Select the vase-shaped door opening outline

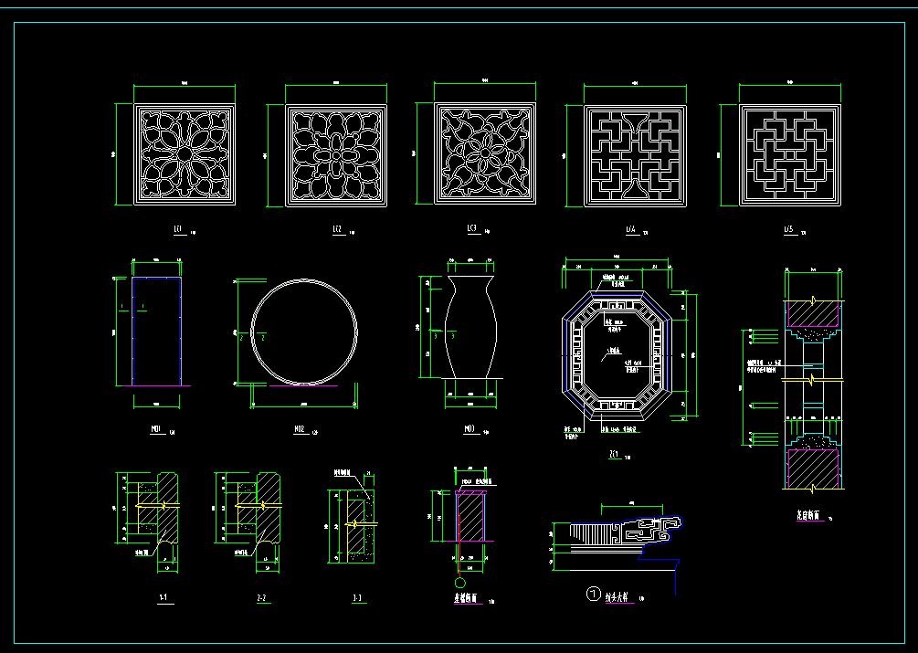click(472, 327)
